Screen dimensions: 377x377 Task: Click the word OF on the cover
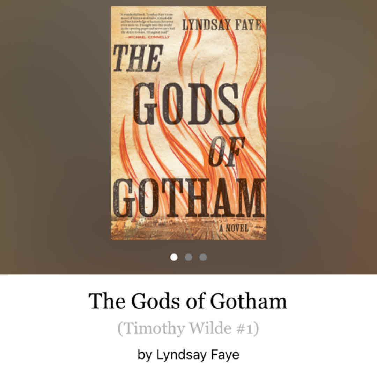[x=227, y=152]
